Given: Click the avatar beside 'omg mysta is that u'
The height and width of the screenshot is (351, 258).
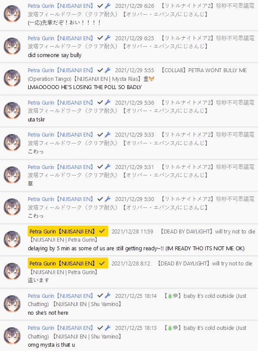Looking at the screenshot, I should 12,336.
